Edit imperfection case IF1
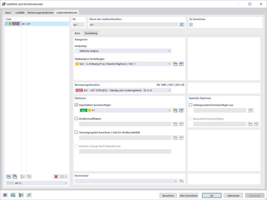This screenshot has height=200, width=267. tap(182, 111)
